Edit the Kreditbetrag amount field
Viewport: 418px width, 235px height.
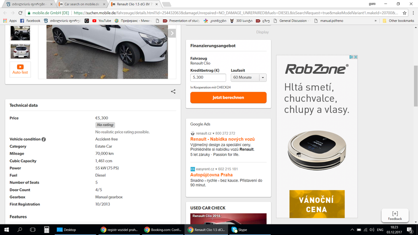click(x=208, y=78)
